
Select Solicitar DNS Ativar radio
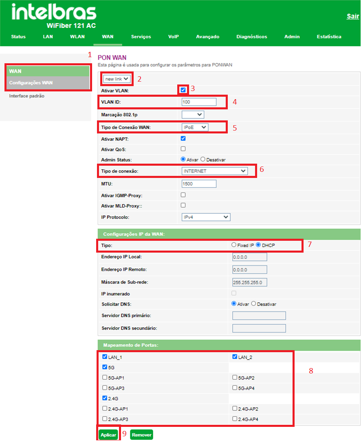[234, 304]
